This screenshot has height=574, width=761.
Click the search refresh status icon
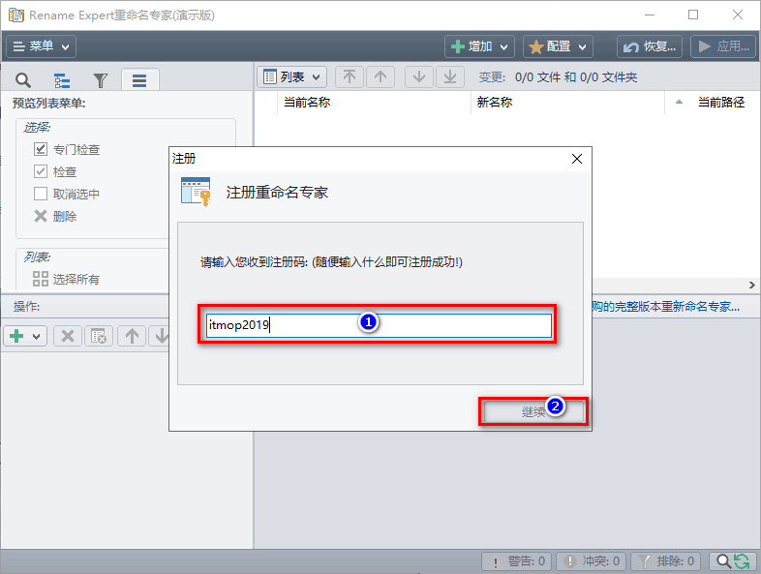pos(733,561)
